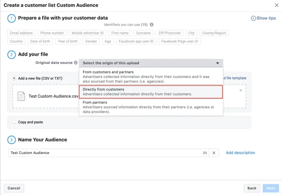Screen dimensions: 282x195
Task: Clear the audience name with the X button
Action: 214,153
